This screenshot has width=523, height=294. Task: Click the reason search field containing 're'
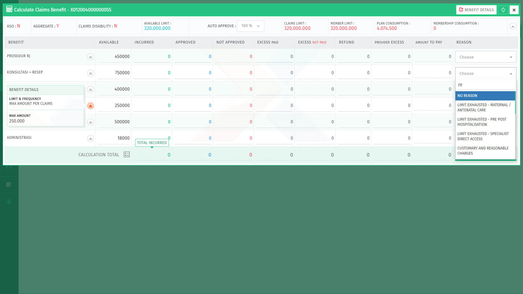point(486,85)
